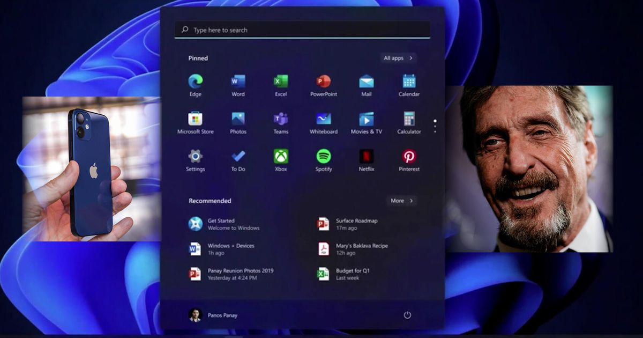The width and height of the screenshot is (643, 338).
Task: Launch PowerPoint from the Start menu
Action: tap(323, 82)
